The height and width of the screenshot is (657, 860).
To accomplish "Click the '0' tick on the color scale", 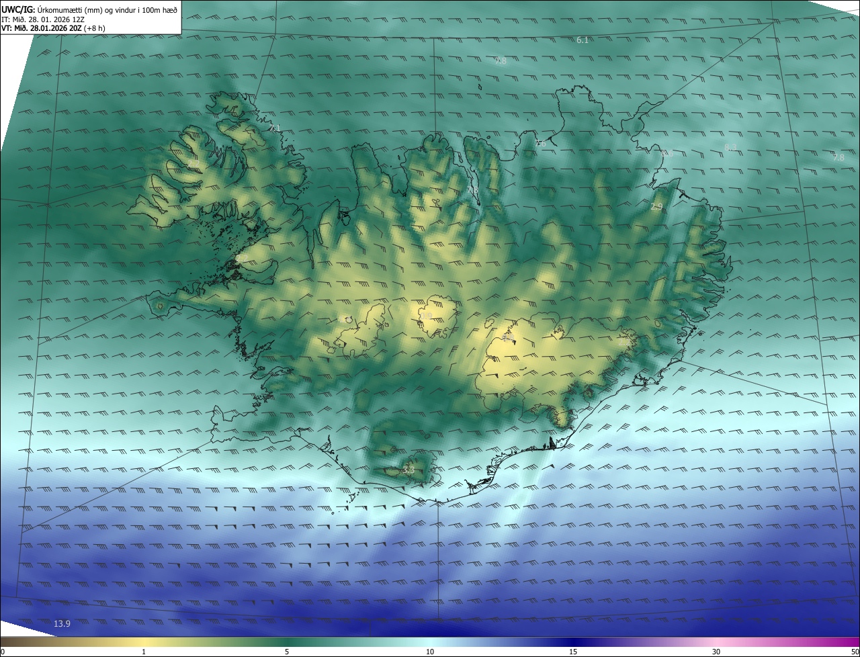I will pos(3,652).
